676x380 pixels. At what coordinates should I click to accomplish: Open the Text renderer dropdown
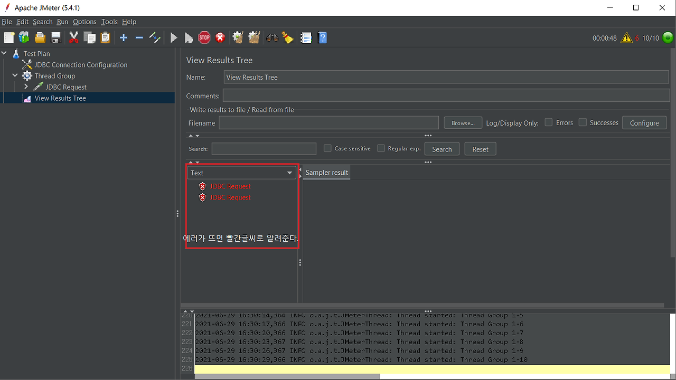pyautogui.click(x=241, y=173)
